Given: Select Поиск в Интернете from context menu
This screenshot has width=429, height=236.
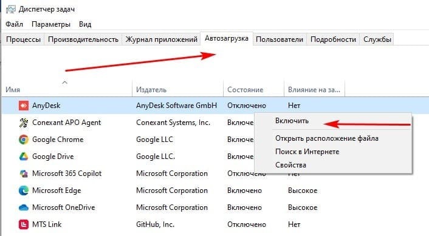Looking at the screenshot, I should click(x=307, y=152).
